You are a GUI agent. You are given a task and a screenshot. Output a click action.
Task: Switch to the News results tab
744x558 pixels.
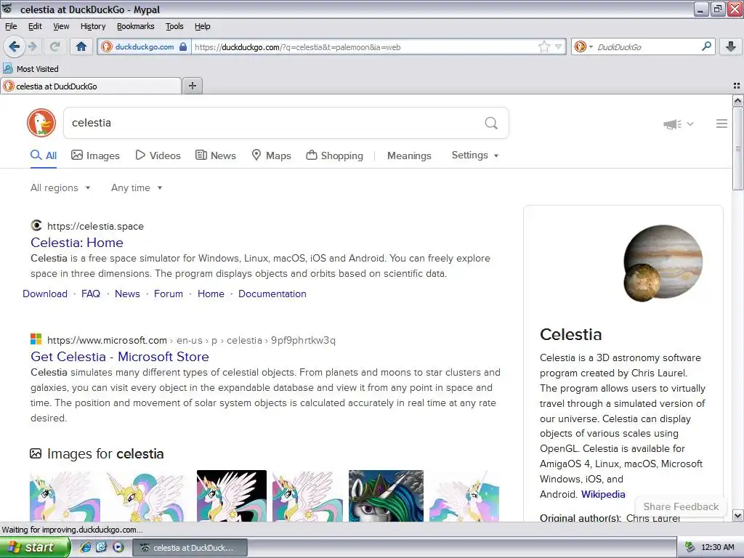click(x=215, y=155)
